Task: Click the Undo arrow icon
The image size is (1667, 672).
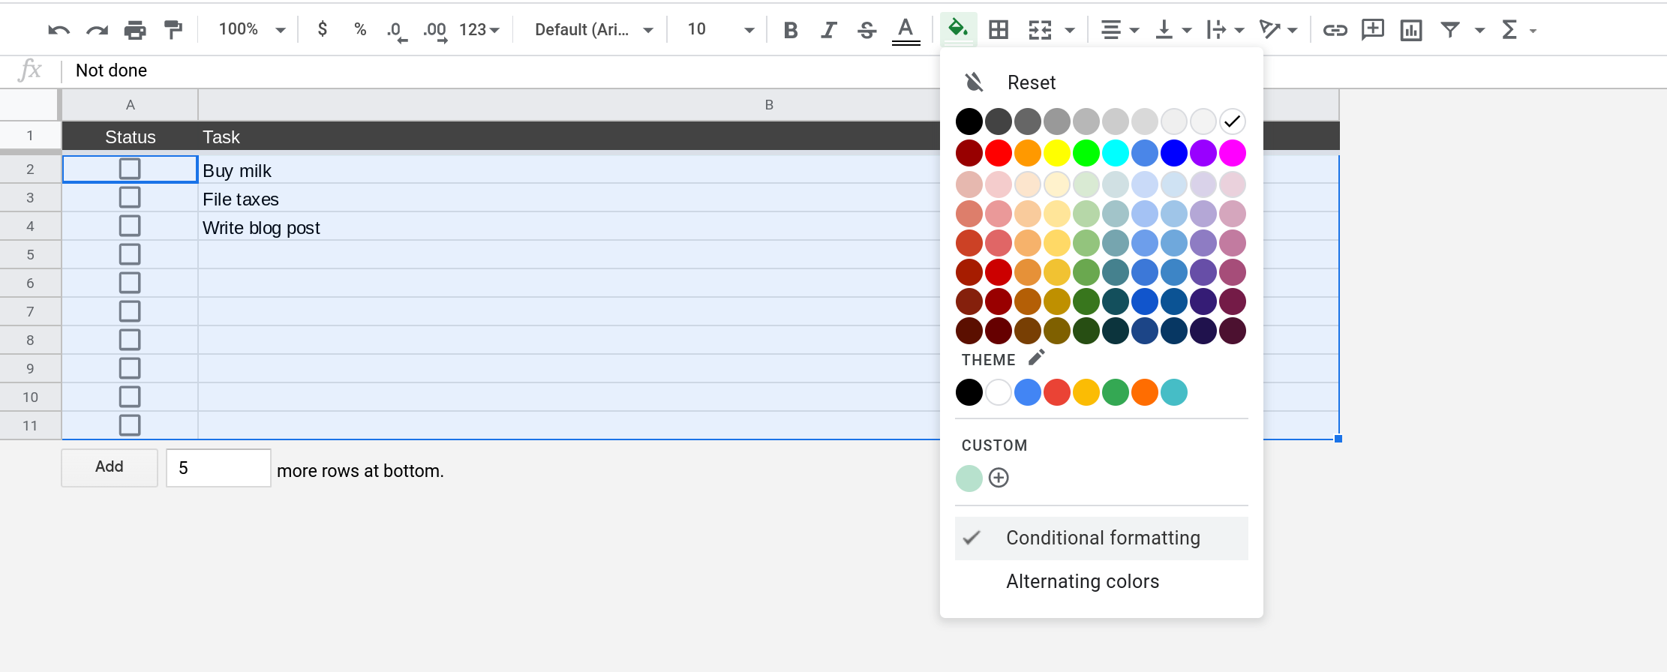Action: click(59, 30)
